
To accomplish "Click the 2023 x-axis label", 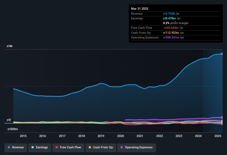I will click(x=179, y=136).
